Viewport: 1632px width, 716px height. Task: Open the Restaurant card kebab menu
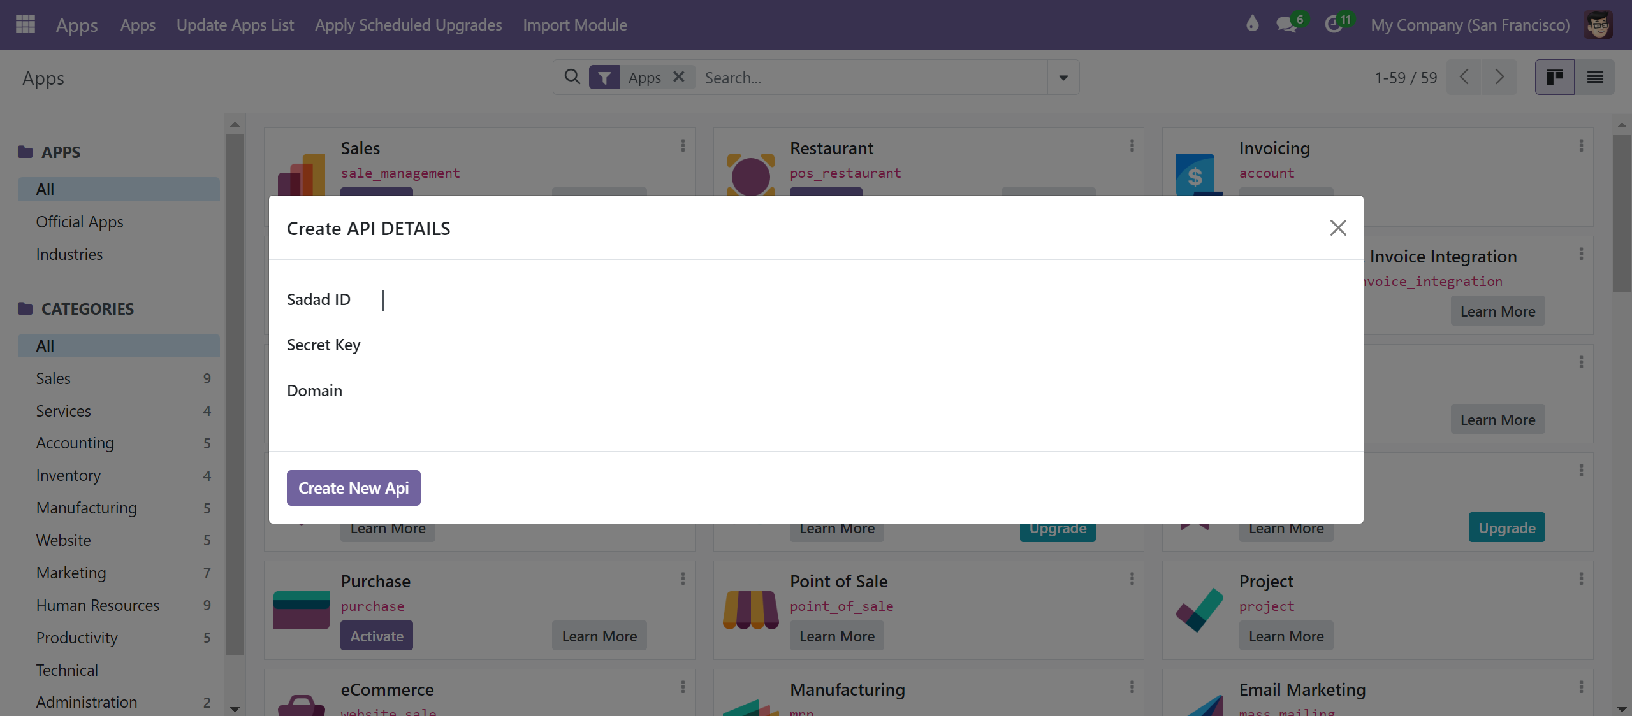[1132, 145]
